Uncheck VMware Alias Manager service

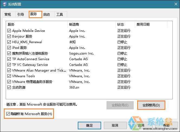click(9, 70)
